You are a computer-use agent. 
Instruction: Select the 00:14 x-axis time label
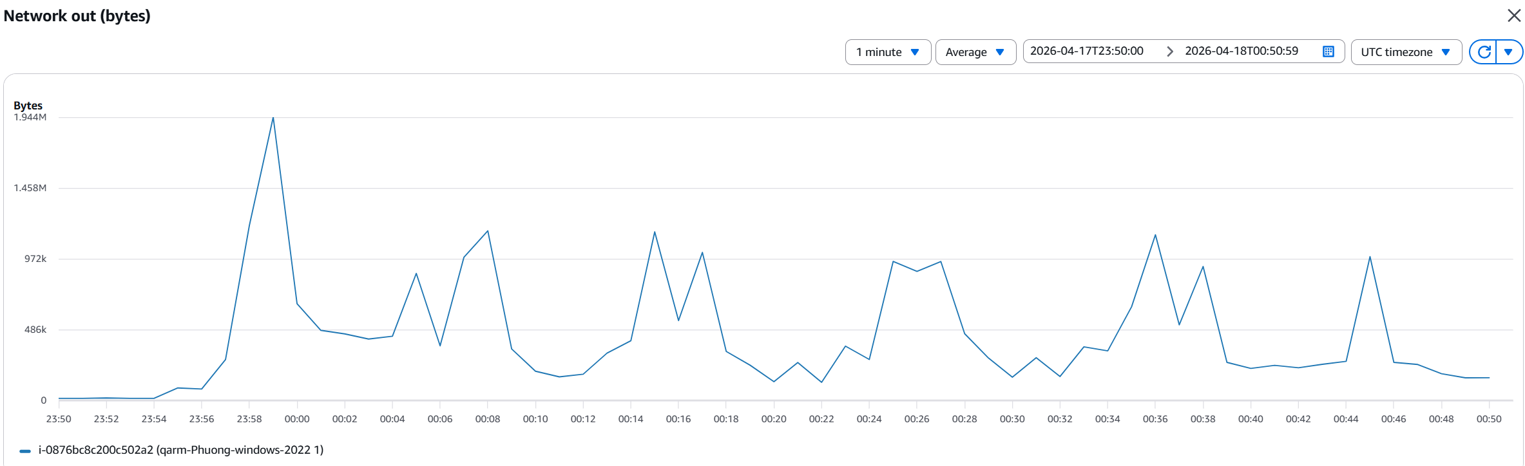631,419
